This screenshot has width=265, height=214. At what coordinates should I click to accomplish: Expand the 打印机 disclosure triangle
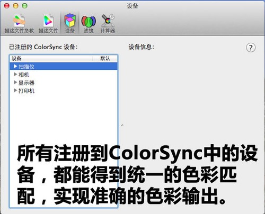(x=15, y=90)
